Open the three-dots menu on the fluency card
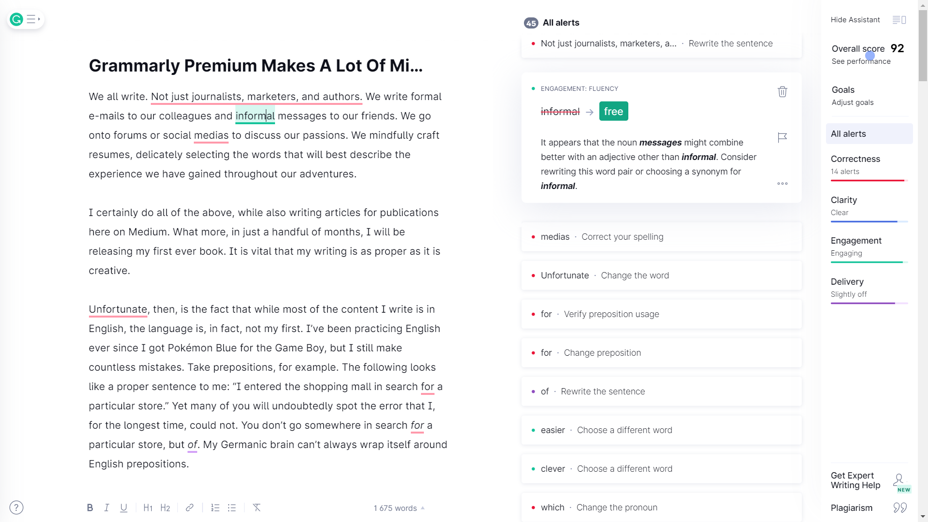This screenshot has width=928, height=522. 782,184
